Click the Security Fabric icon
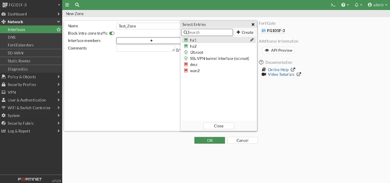 pos(3,123)
